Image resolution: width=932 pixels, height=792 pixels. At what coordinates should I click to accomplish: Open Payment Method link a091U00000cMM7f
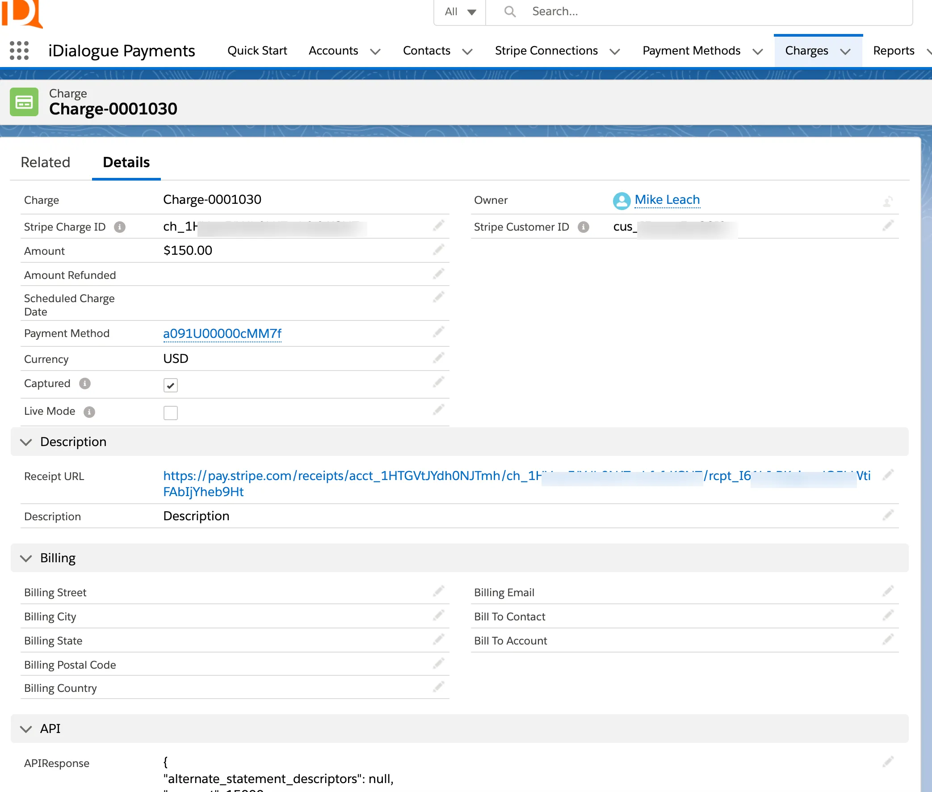pyautogui.click(x=222, y=333)
